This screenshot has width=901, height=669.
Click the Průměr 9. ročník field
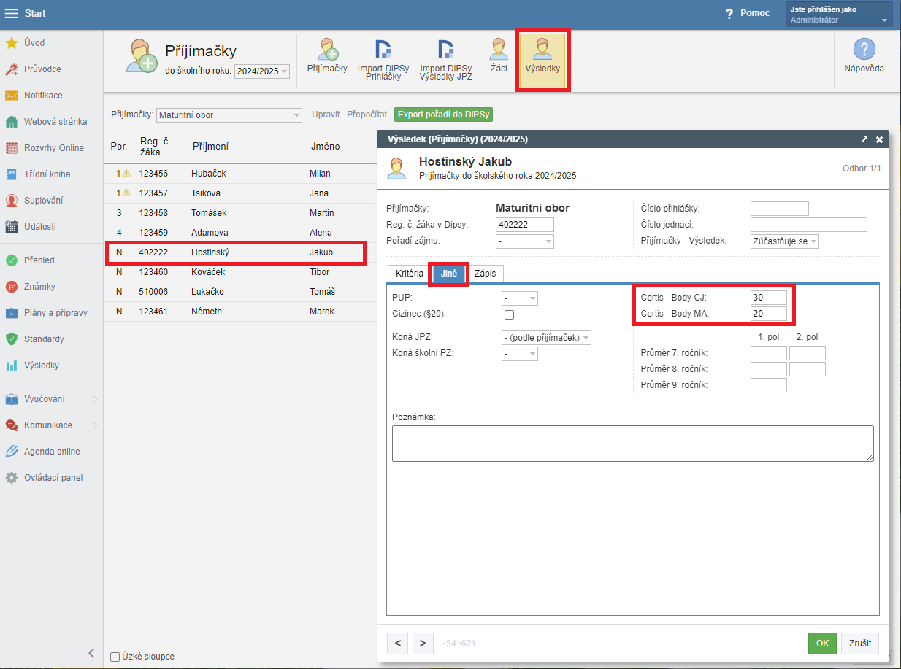769,385
